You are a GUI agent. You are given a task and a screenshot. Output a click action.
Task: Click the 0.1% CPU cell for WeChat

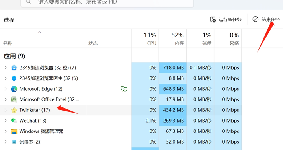(145, 121)
